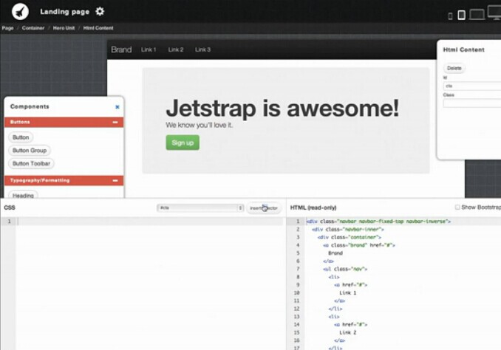Click the Insert selector button
Image resolution: width=501 pixels, height=350 pixels.
click(x=264, y=208)
